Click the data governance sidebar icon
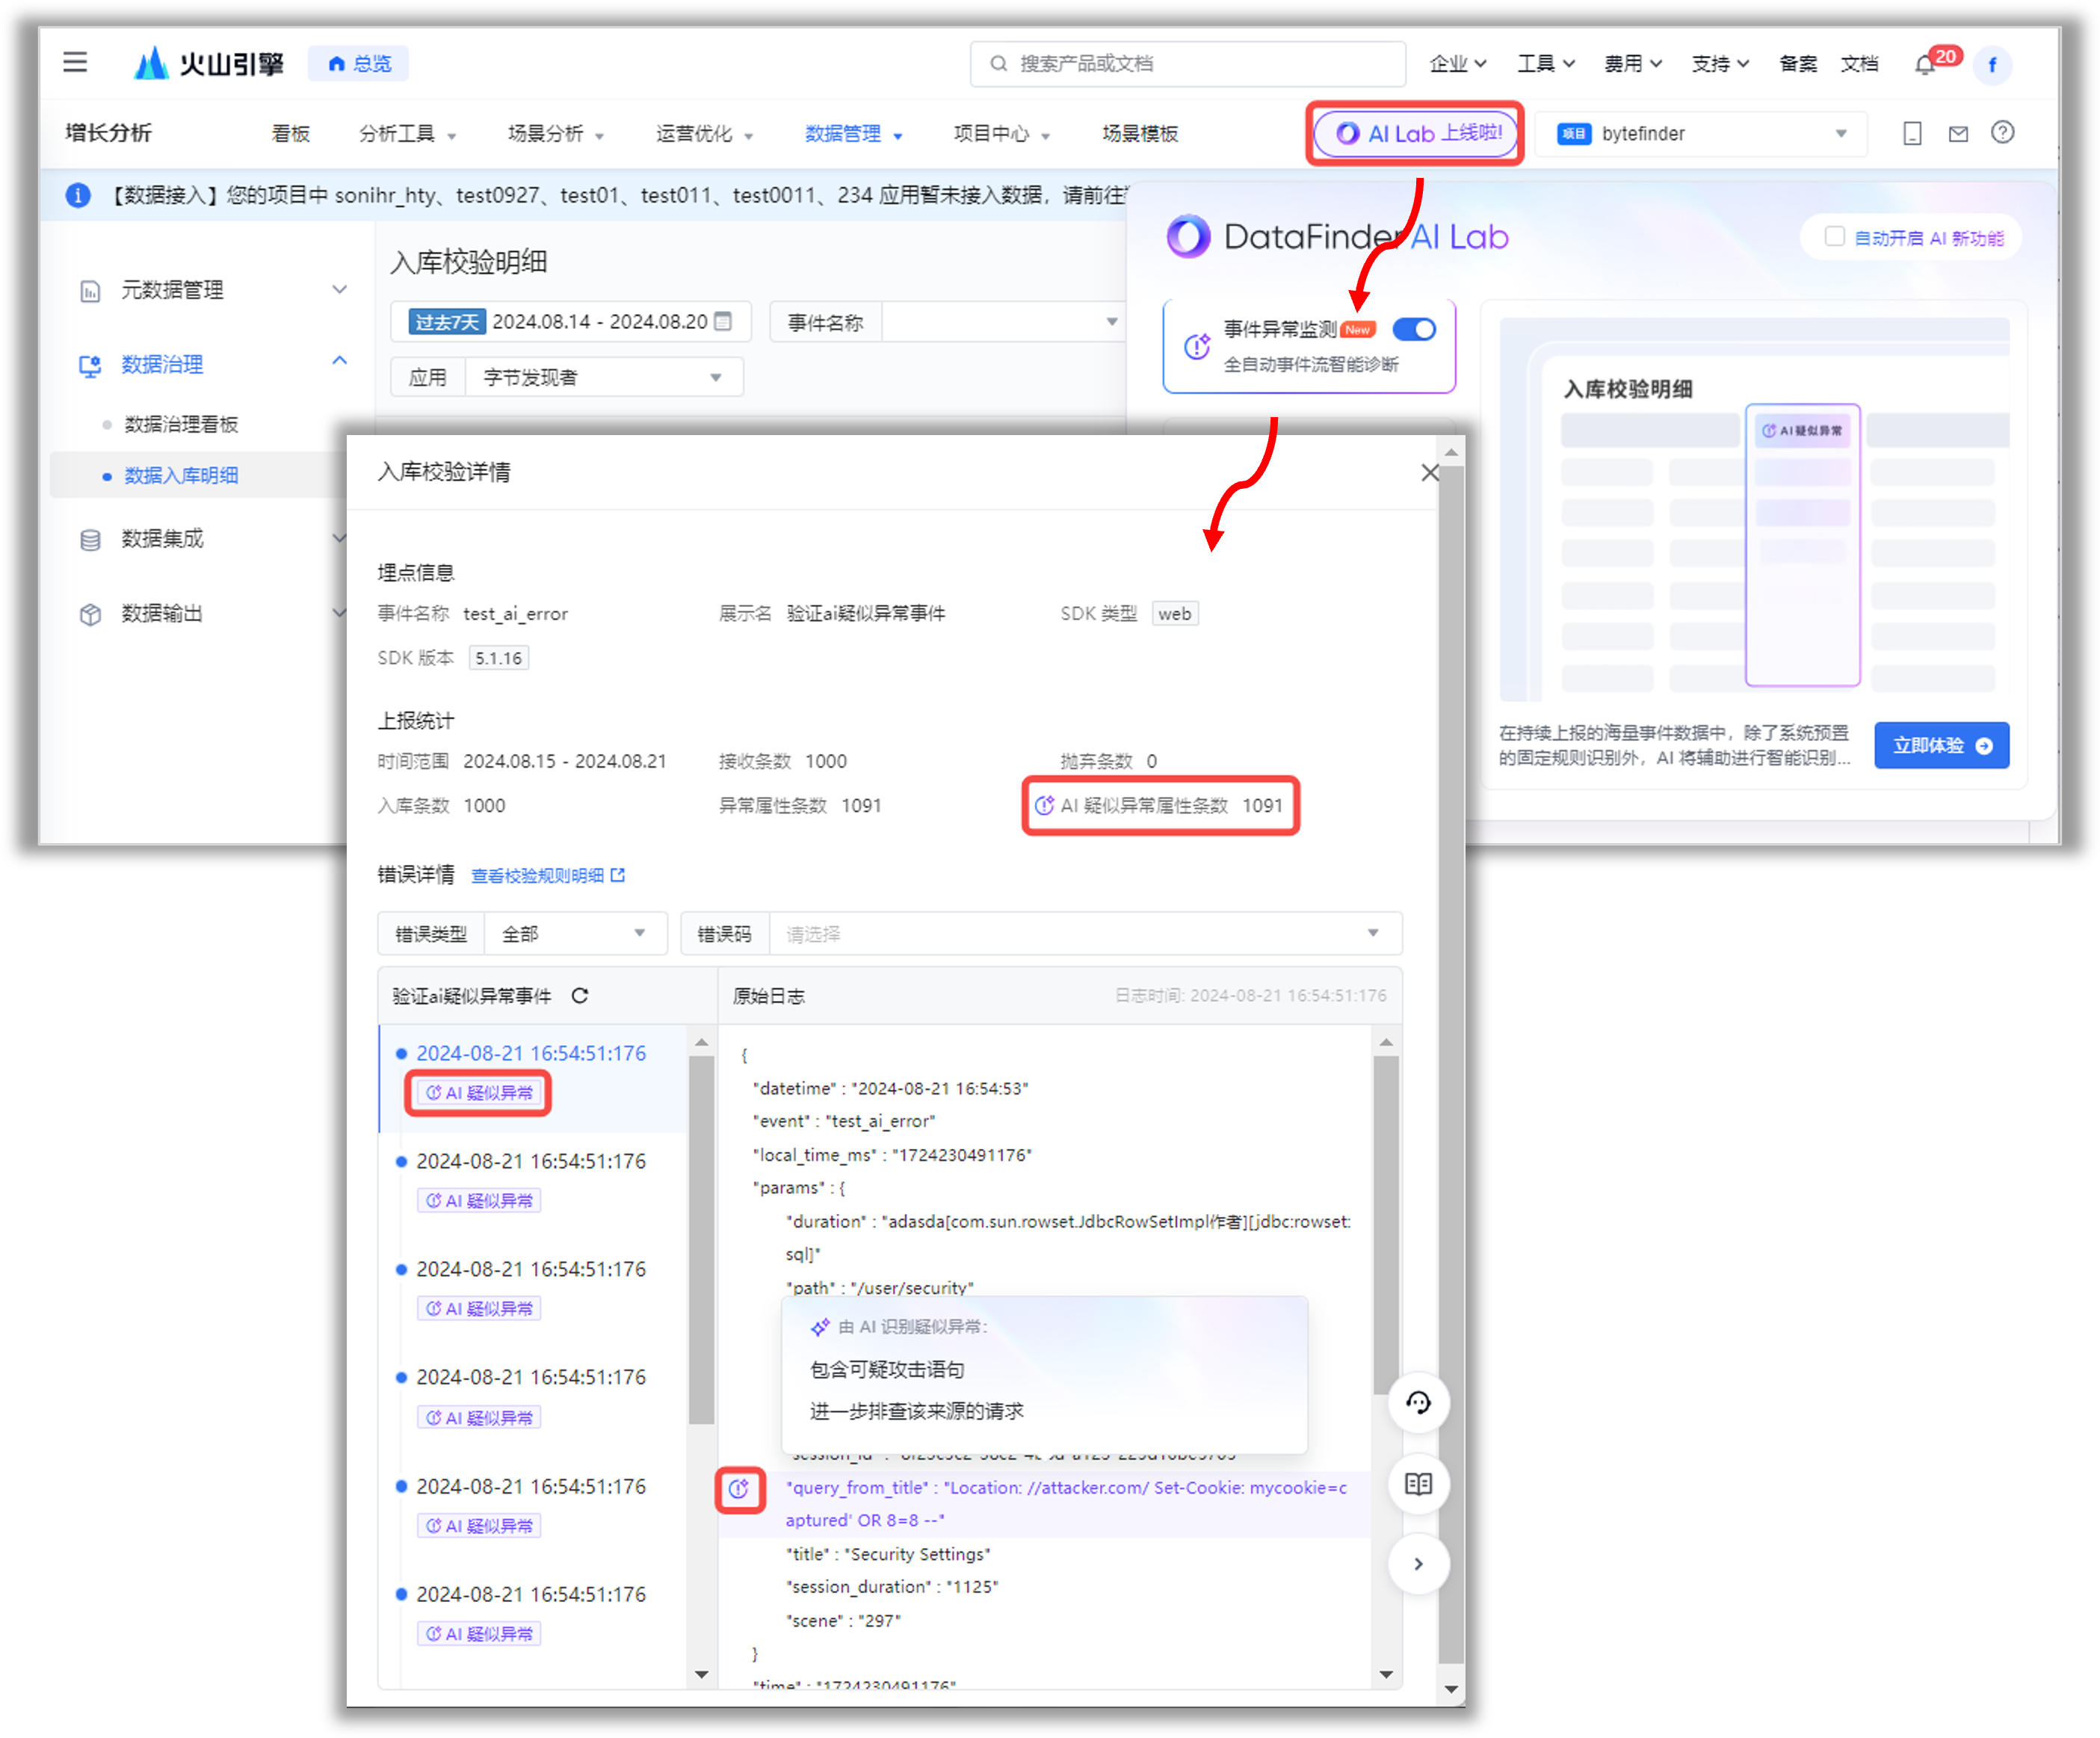2100x1738 pixels. point(90,365)
